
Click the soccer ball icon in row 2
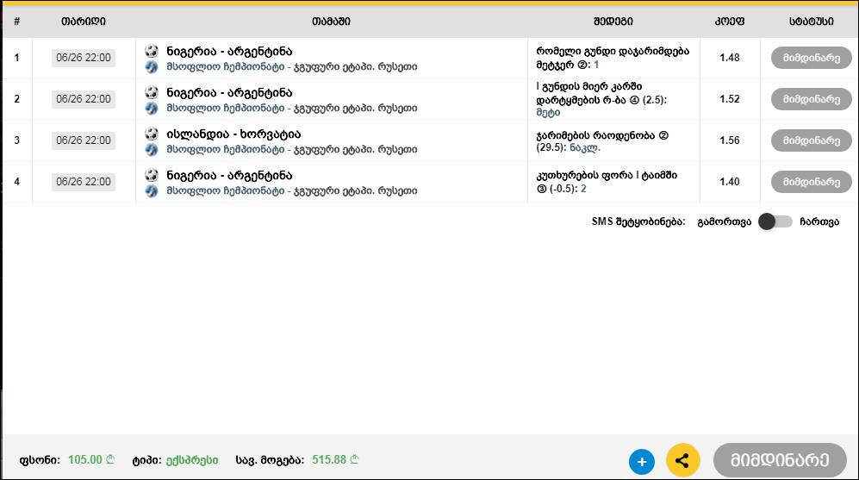152,92
